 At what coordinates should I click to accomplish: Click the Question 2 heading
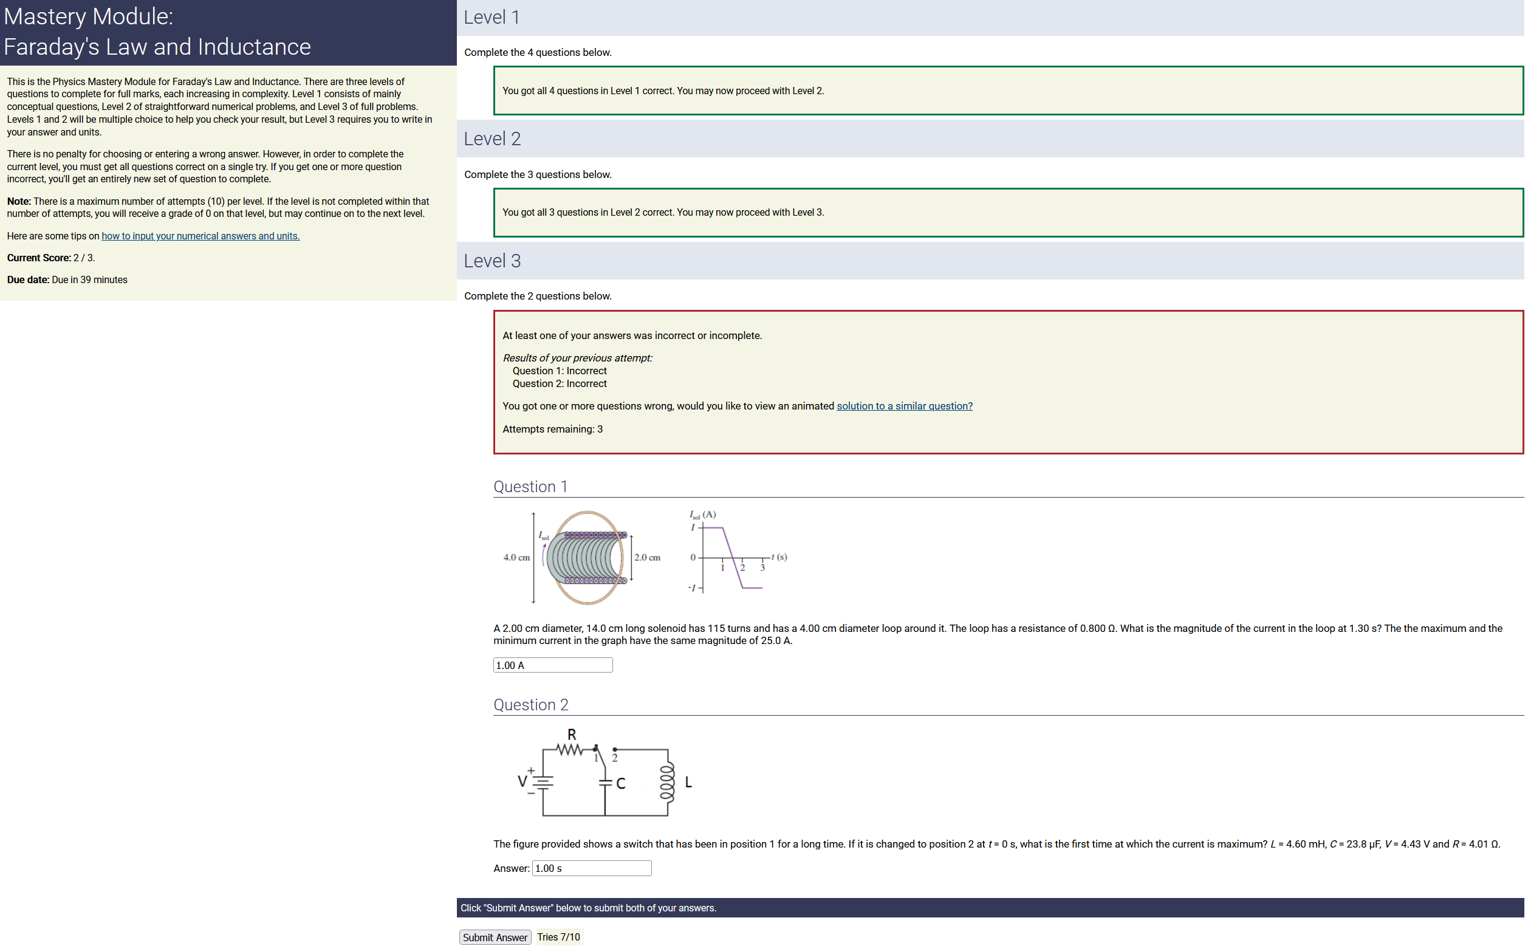click(530, 705)
